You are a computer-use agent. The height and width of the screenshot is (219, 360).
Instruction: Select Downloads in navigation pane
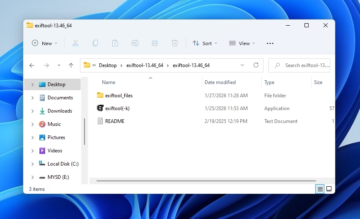(x=60, y=111)
